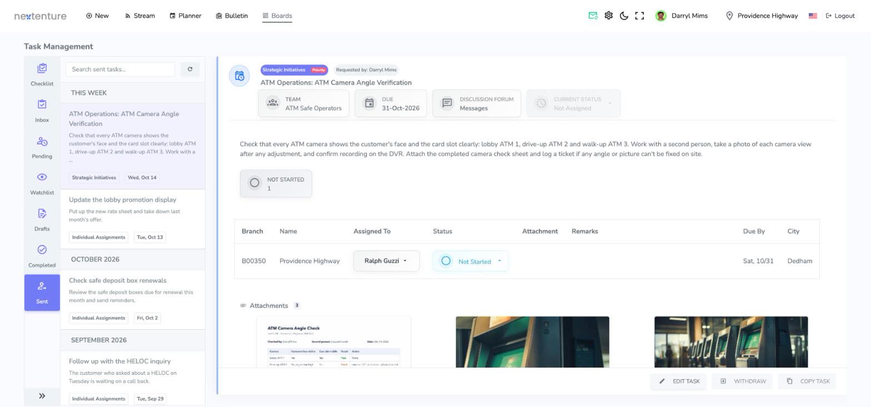
Task: Open the Planner menu item
Action: 186,16
